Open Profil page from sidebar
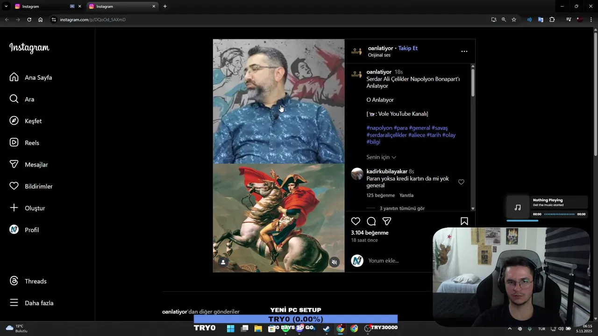 coord(24,230)
